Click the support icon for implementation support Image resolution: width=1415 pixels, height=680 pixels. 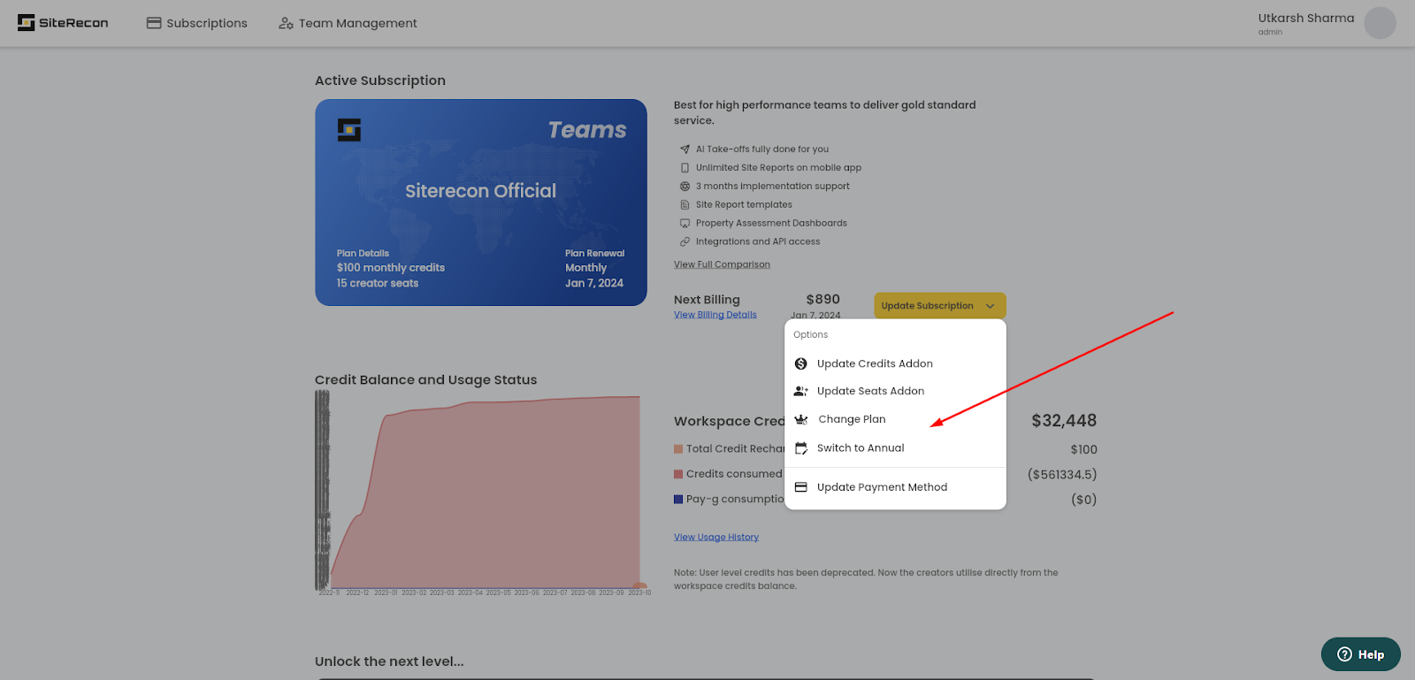pyautogui.click(x=685, y=187)
